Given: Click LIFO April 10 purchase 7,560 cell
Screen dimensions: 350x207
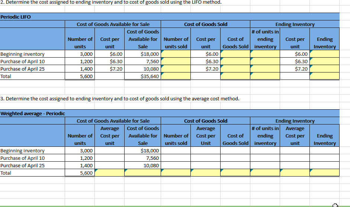Looking at the screenshot, I should coord(142,61).
